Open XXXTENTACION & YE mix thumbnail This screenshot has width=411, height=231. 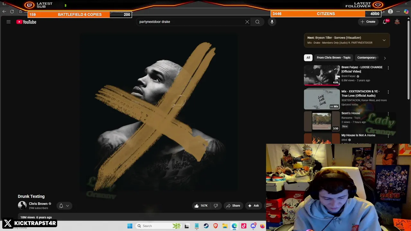click(x=322, y=99)
